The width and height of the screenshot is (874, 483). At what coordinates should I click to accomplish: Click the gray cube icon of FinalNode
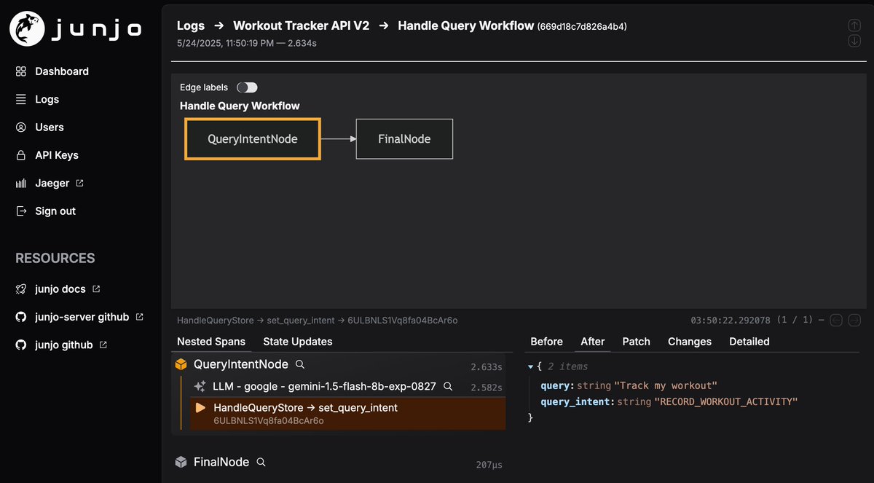(x=181, y=462)
